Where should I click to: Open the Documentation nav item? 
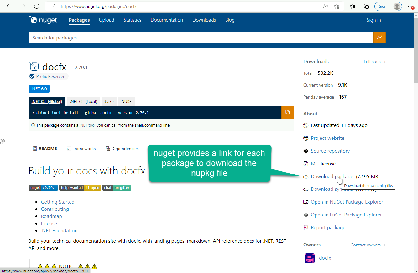pyautogui.click(x=167, y=20)
